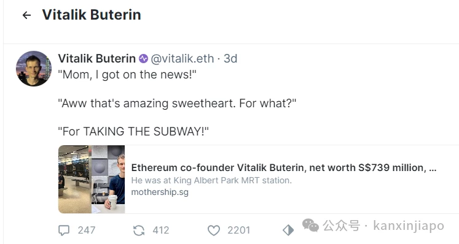Click the reply comment bubble icon

[x=64, y=231]
